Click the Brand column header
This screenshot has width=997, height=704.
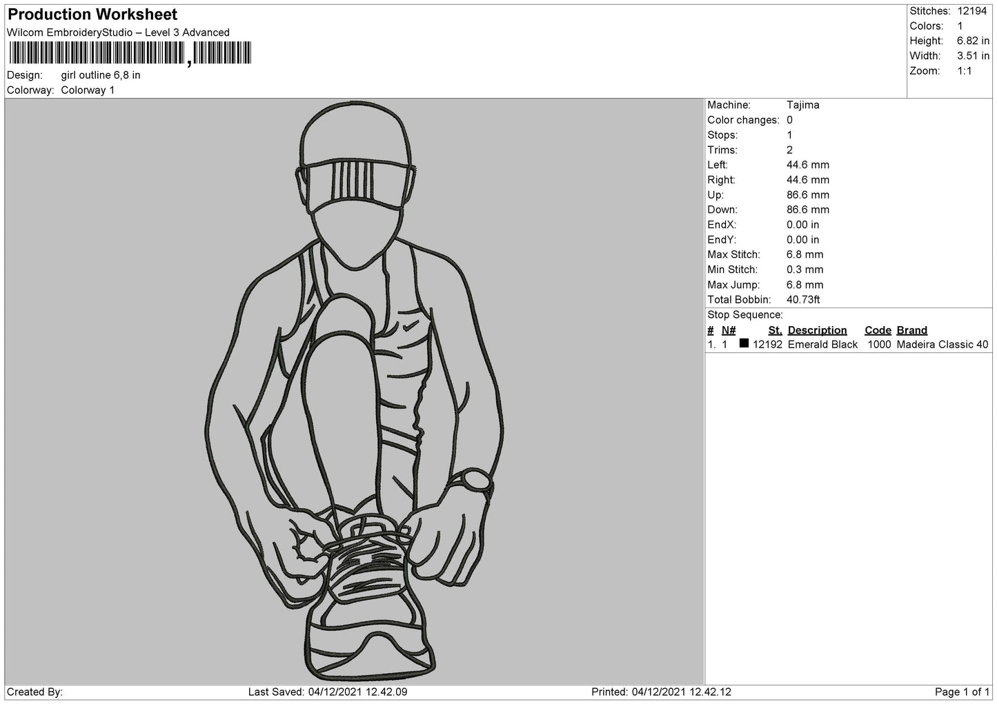[x=912, y=330]
